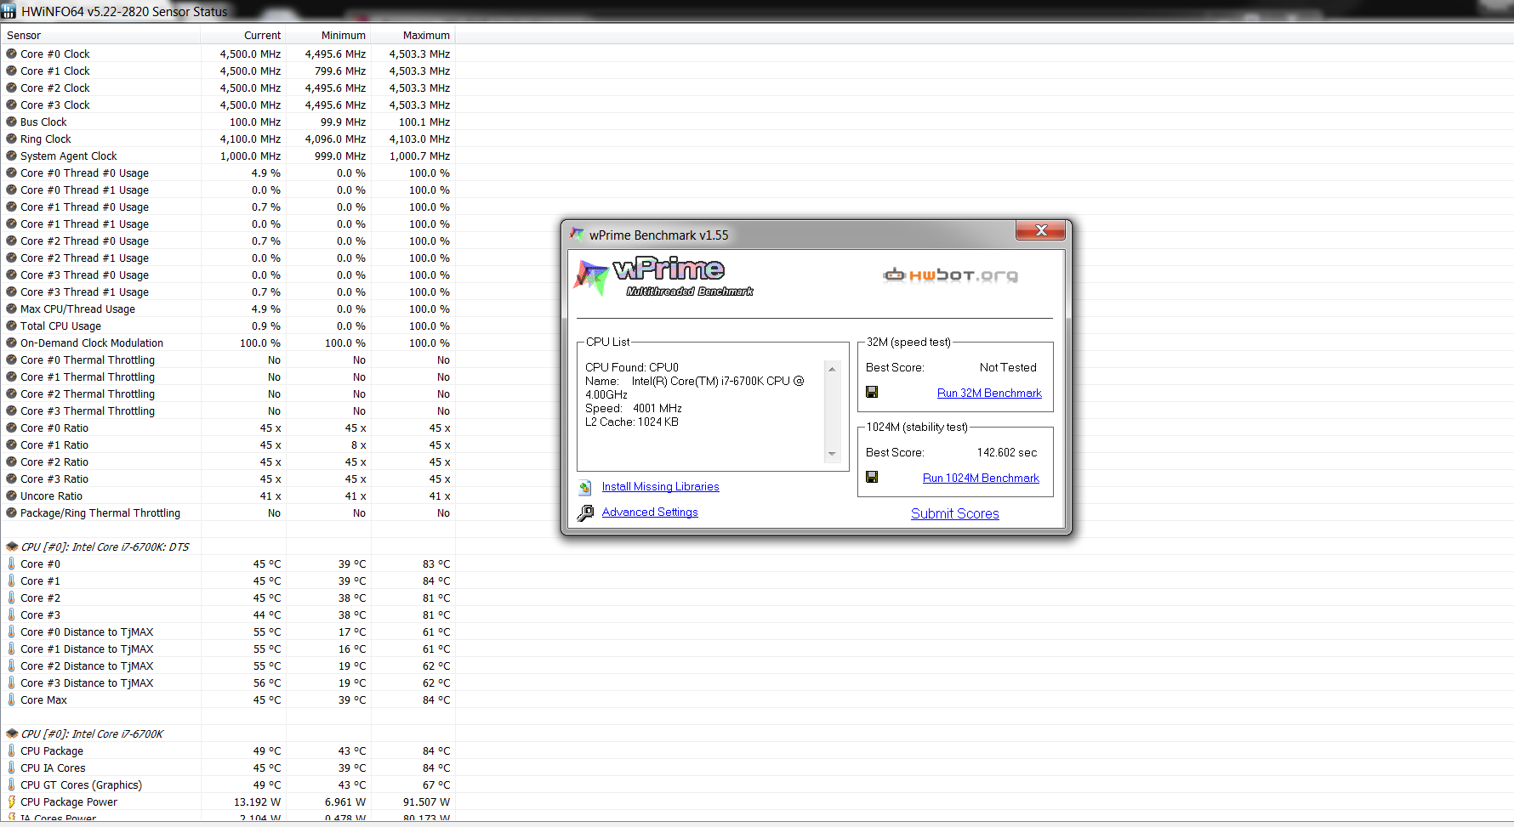The height and width of the screenshot is (827, 1514).
Task: Click the Install Missing Libraries icon
Action: point(585,487)
